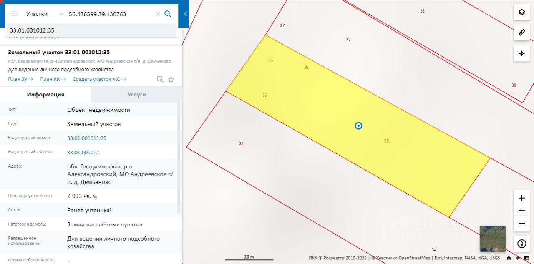Click the blue location marker on the parcel

tap(358, 126)
